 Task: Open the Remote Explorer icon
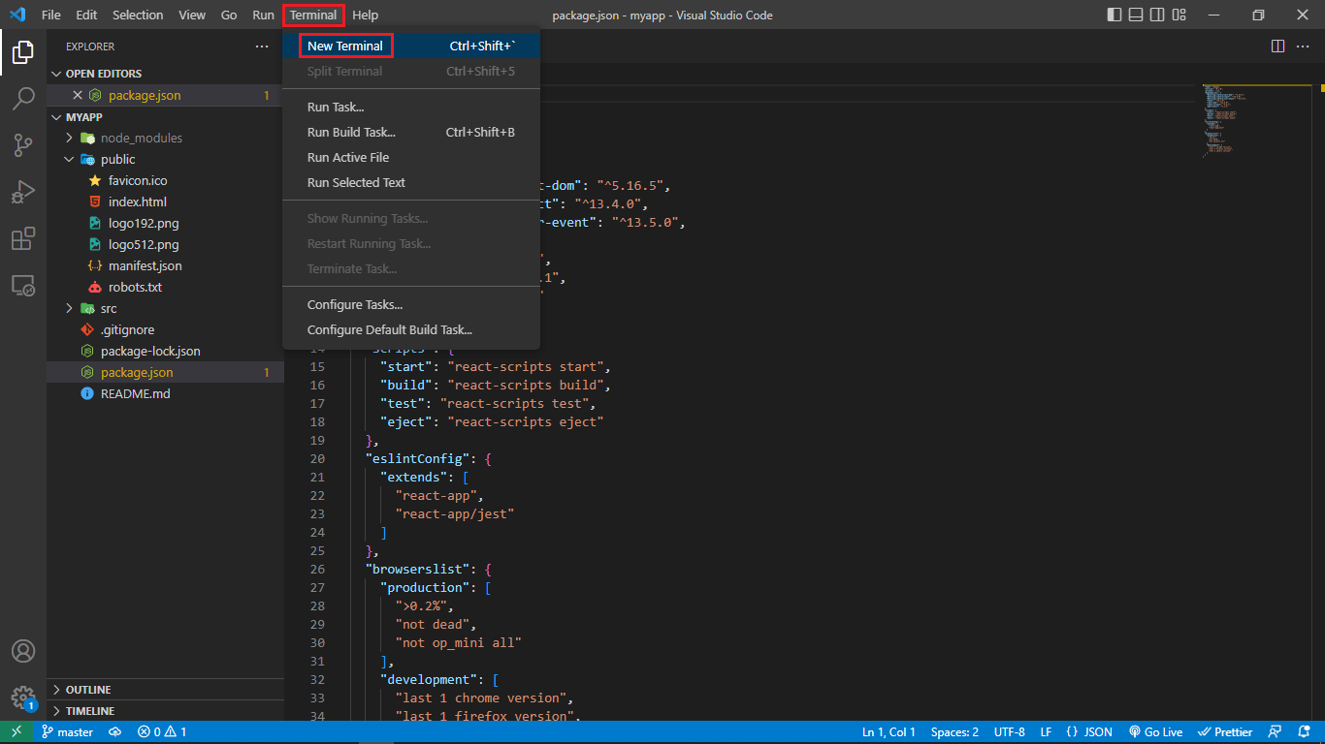(x=23, y=285)
